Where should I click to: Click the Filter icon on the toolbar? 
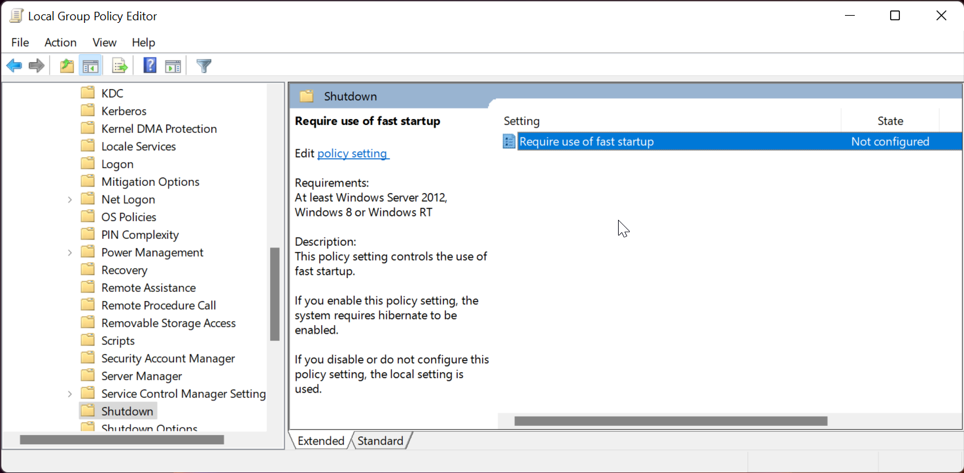[203, 65]
